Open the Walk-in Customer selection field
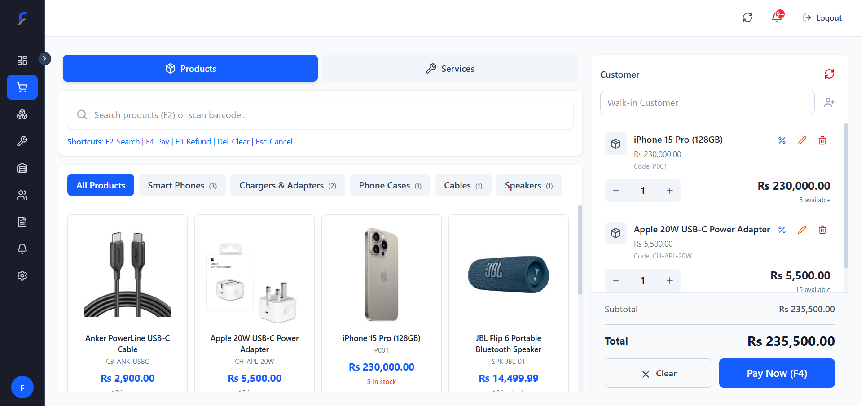This screenshot has width=861, height=406. pos(707,102)
